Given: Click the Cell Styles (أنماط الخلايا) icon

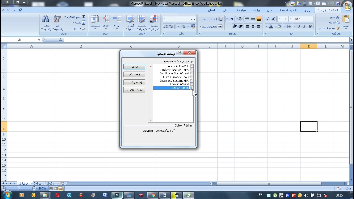Looking at the screenshot, I should coord(130,19).
